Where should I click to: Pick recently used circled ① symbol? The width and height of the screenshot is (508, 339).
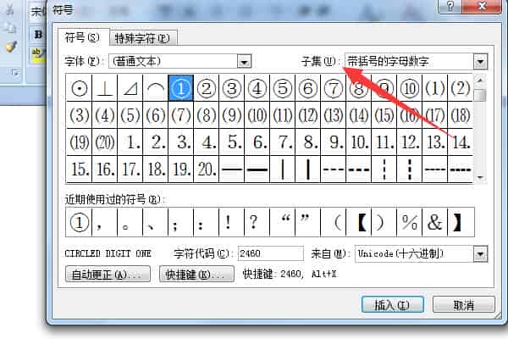point(79,223)
